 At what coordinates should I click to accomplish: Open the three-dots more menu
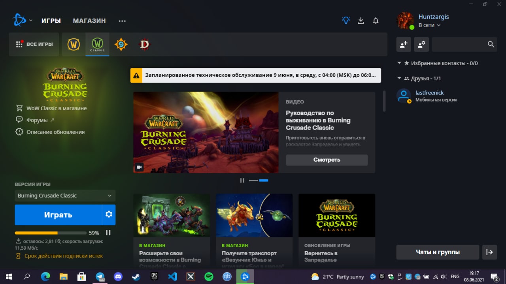pos(122,21)
